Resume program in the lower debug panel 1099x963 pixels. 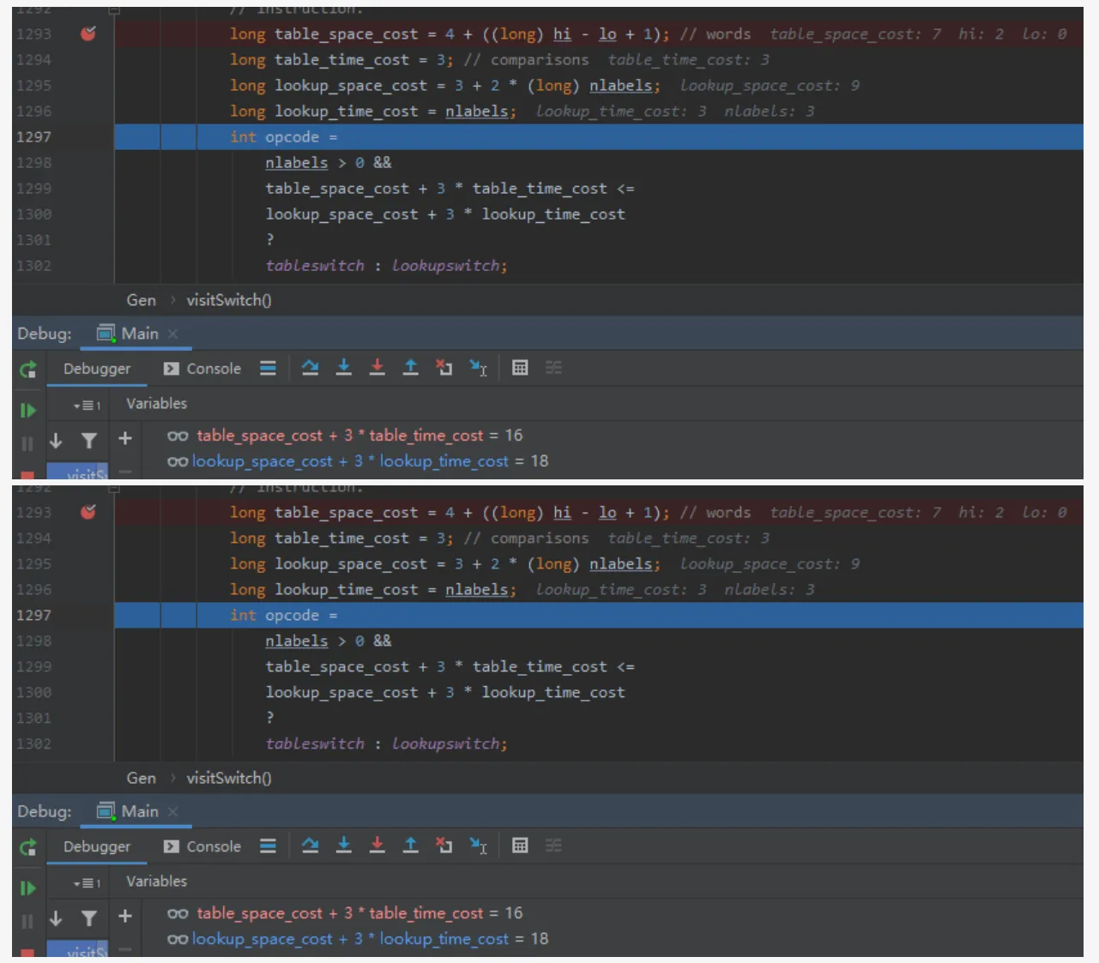tap(28, 888)
